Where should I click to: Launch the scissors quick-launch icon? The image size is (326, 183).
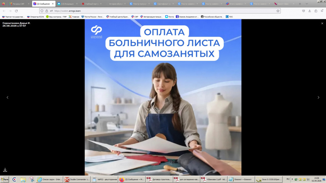pos(32,179)
